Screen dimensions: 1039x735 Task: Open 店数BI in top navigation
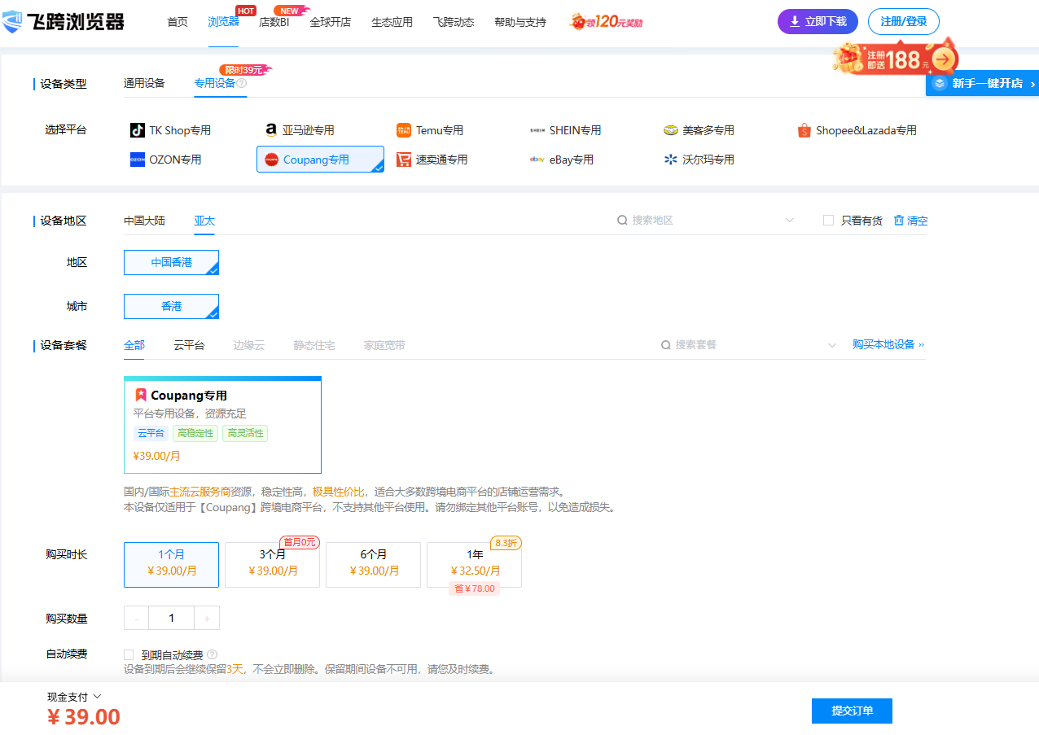coord(274,22)
